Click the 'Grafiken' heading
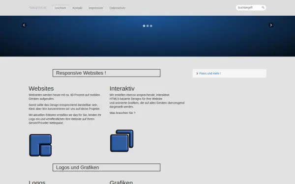 tap(121, 182)
